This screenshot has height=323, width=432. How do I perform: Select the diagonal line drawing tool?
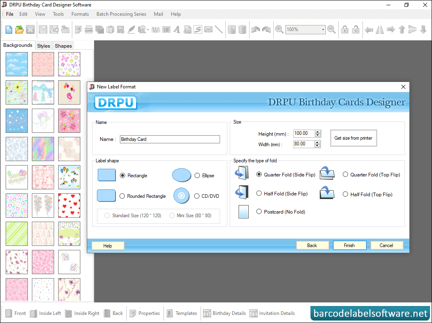[219, 29]
